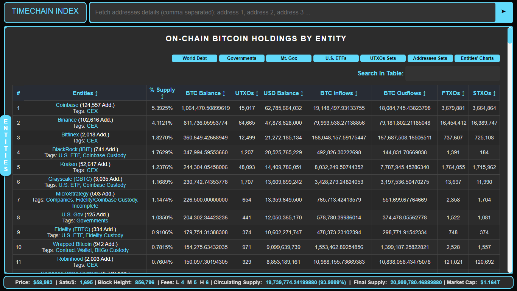Sort by BTC Outflows column header
The image size is (517, 291).
click(405, 93)
